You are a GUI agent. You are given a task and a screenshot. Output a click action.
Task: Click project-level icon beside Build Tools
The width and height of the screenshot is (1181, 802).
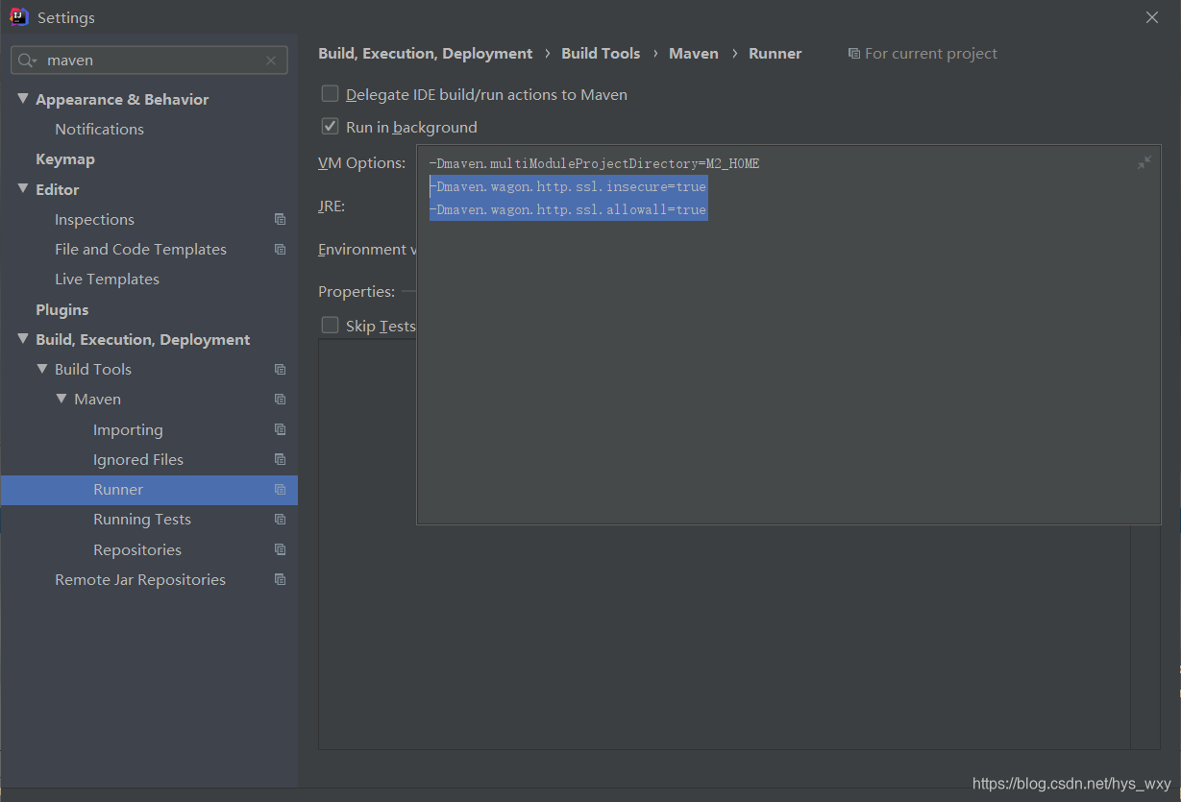pyautogui.click(x=280, y=370)
